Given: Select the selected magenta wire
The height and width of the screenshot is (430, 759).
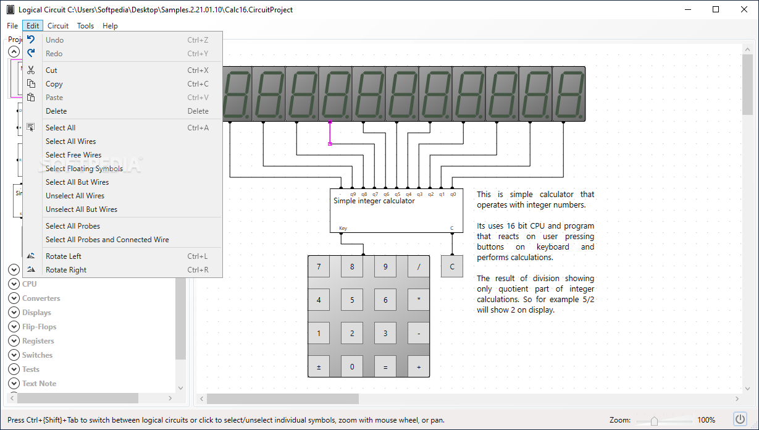Looking at the screenshot, I should (330, 133).
